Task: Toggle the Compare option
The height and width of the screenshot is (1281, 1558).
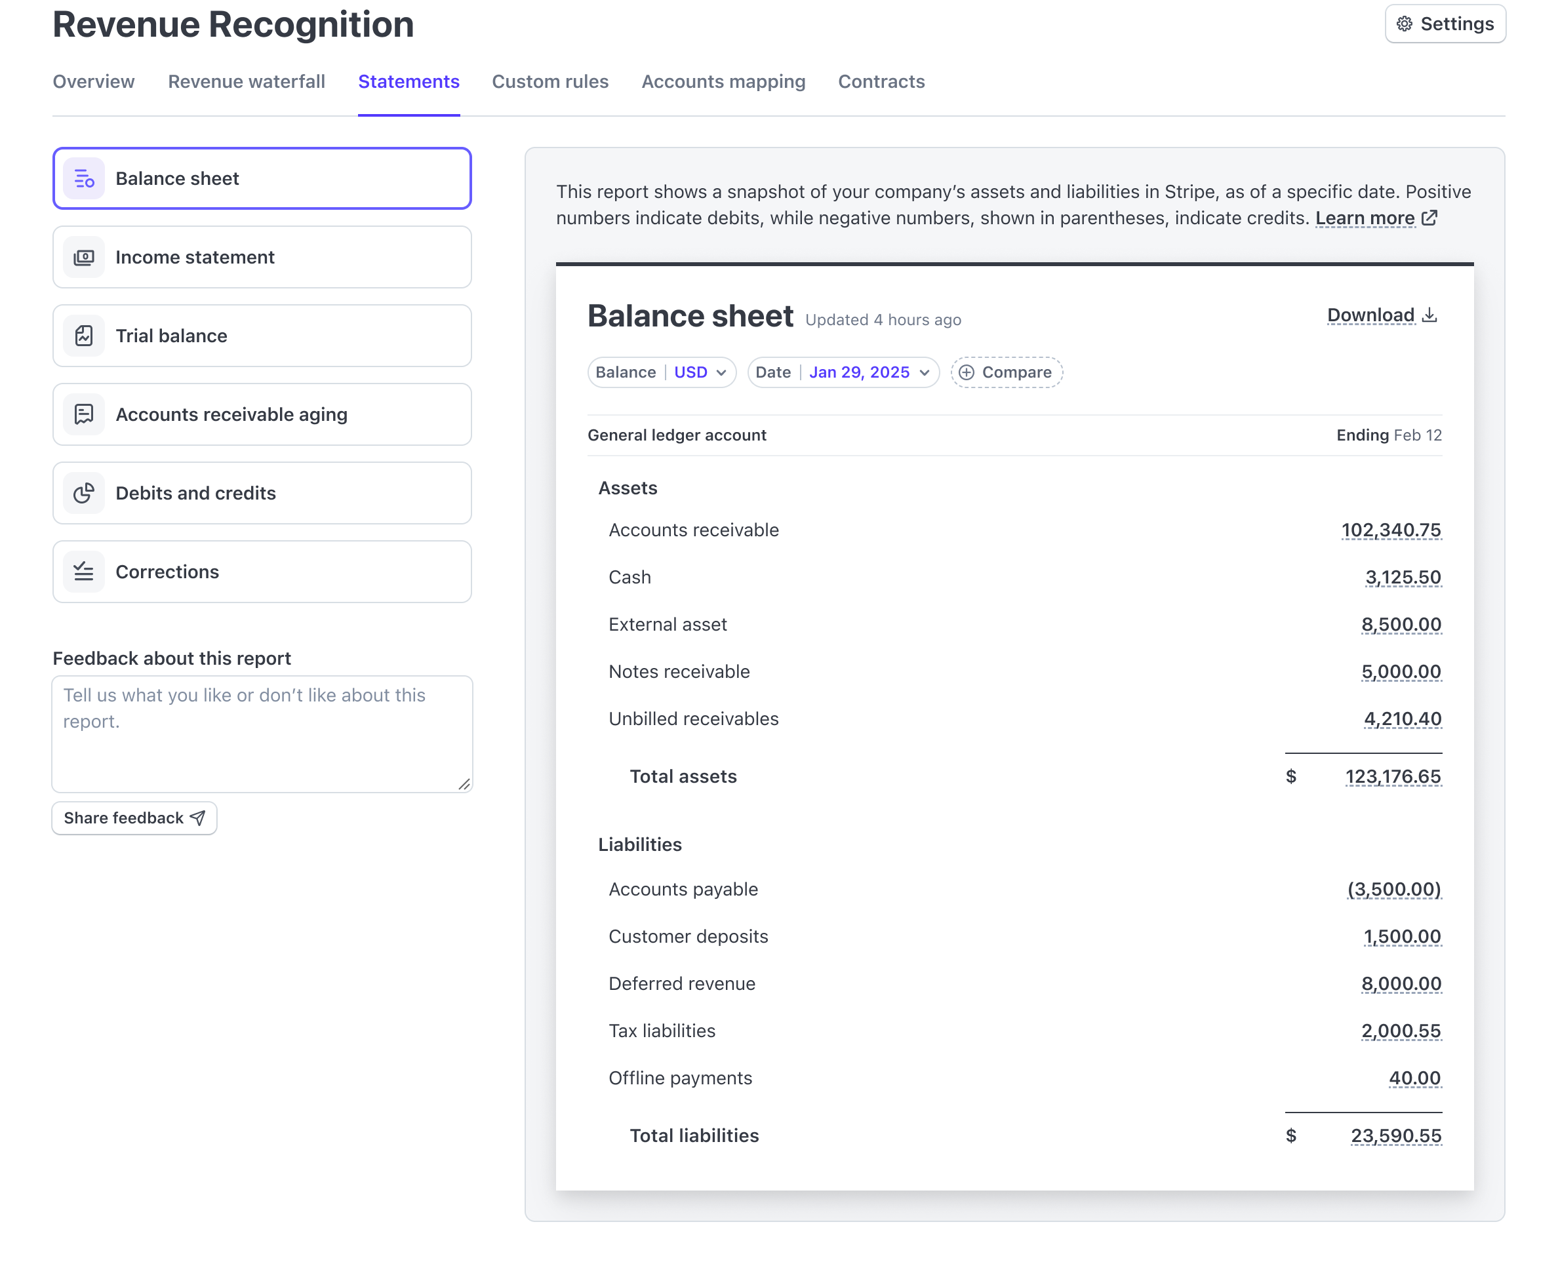Action: [x=1016, y=372]
